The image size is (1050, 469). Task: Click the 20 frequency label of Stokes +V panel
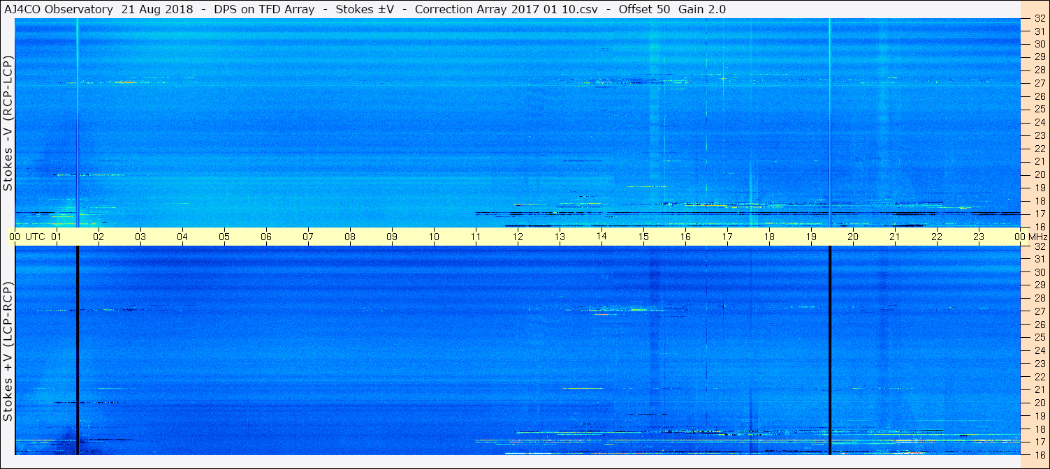pos(1040,403)
